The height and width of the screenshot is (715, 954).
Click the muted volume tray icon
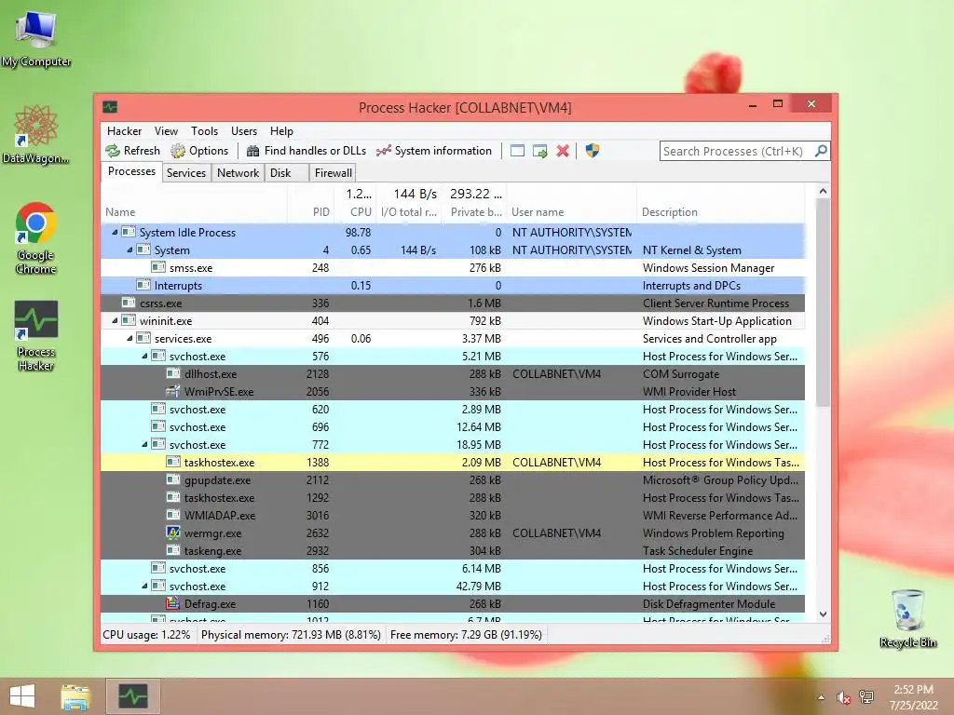click(x=843, y=697)
